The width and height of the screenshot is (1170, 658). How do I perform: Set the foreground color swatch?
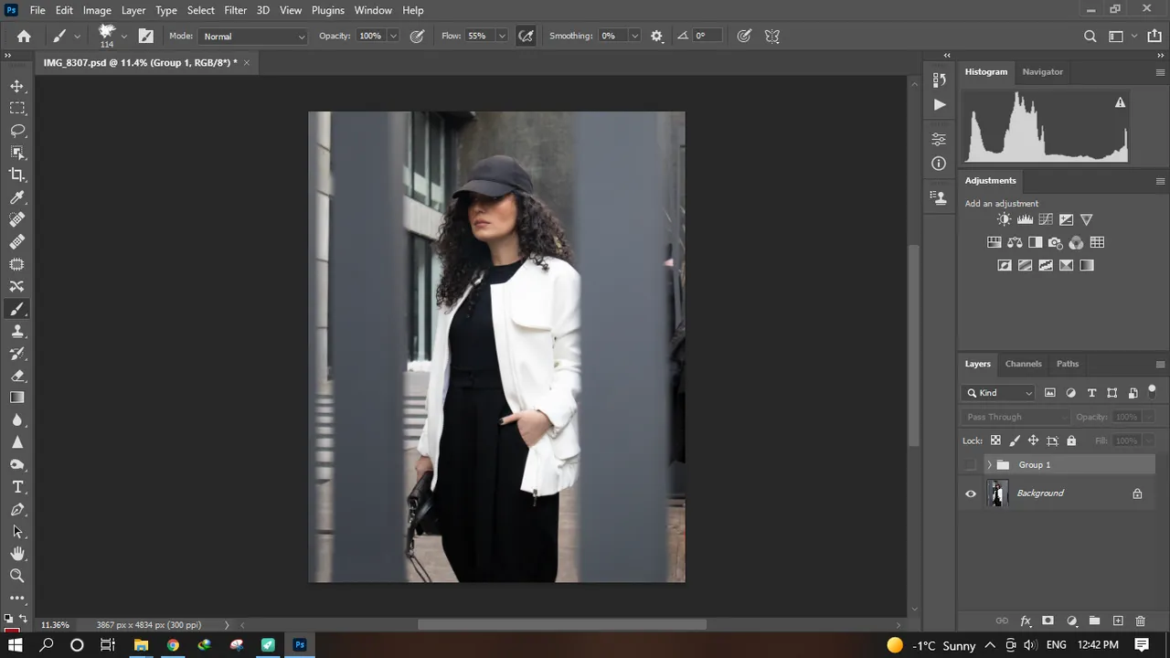[x=14, y=629]
